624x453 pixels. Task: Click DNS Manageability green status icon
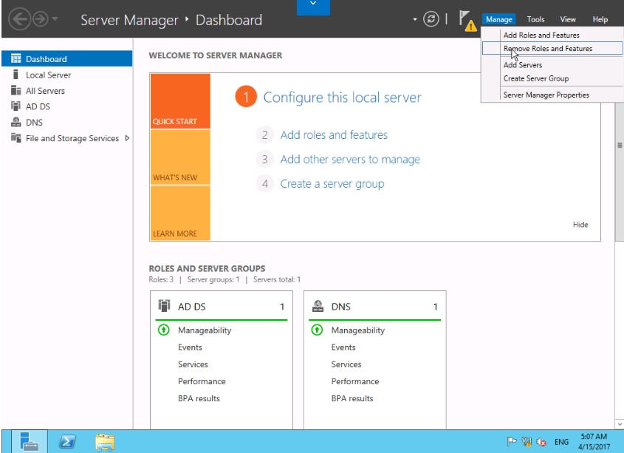coord(317,330)
